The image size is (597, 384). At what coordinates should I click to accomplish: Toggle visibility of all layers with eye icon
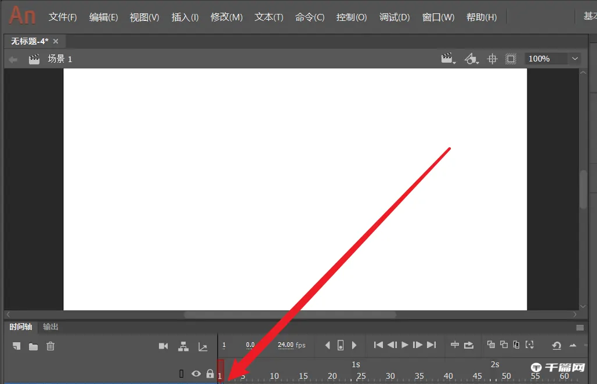pos(196,374)
